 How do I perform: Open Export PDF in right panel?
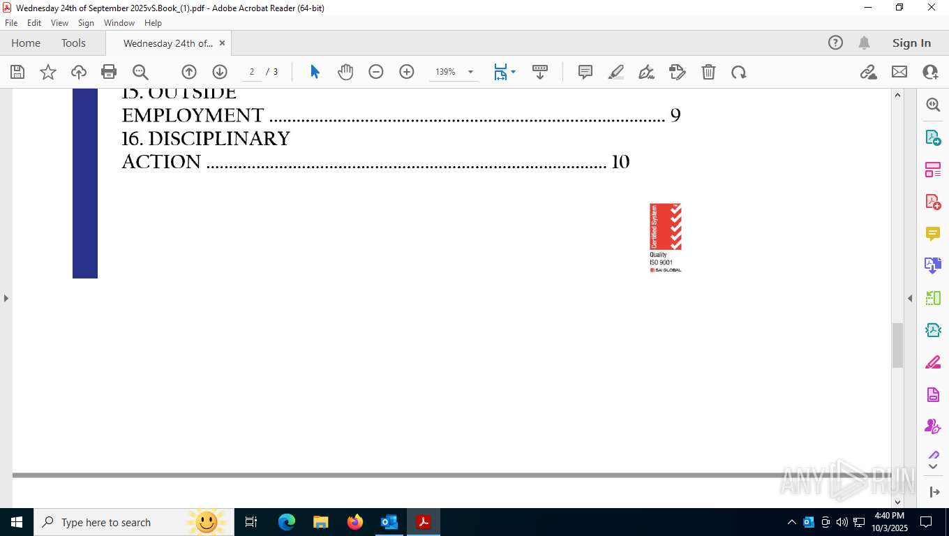[x=933, y=137]
